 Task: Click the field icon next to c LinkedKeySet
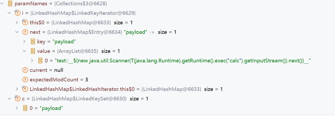click(18, 99)
